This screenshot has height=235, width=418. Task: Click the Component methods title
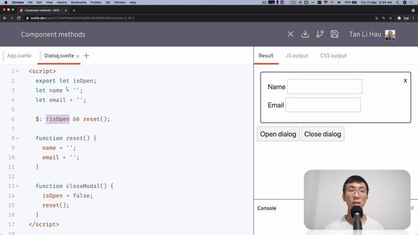[53, 35]
